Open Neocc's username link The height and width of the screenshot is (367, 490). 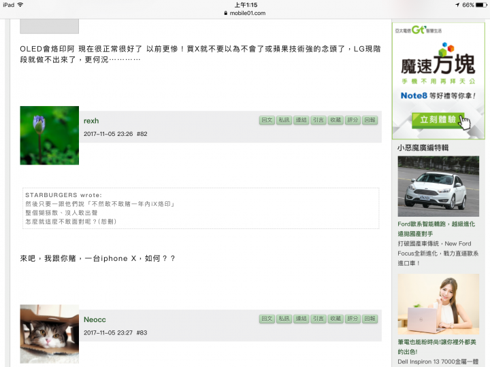pos(95,319)
